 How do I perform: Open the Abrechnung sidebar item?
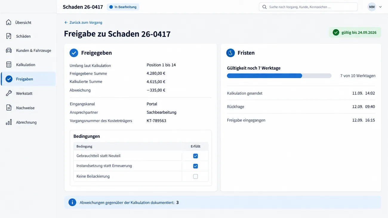(28, 122)
